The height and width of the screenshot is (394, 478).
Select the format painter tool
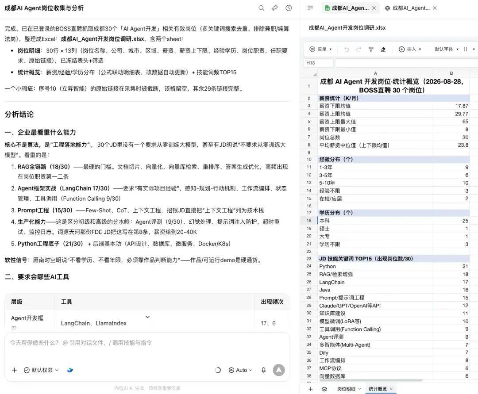click(371, 50)
